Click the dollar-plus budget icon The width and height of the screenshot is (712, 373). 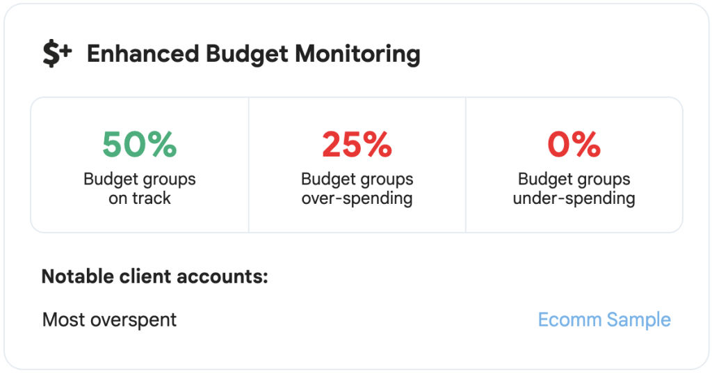57,54
